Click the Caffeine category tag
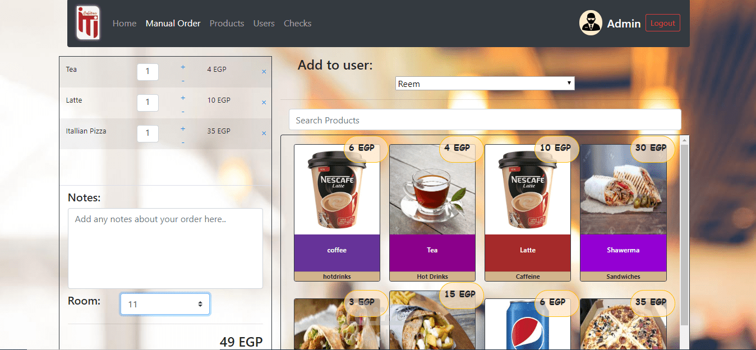Image resolution: width=756 pixels, height=350 pixels. [528, 277]
